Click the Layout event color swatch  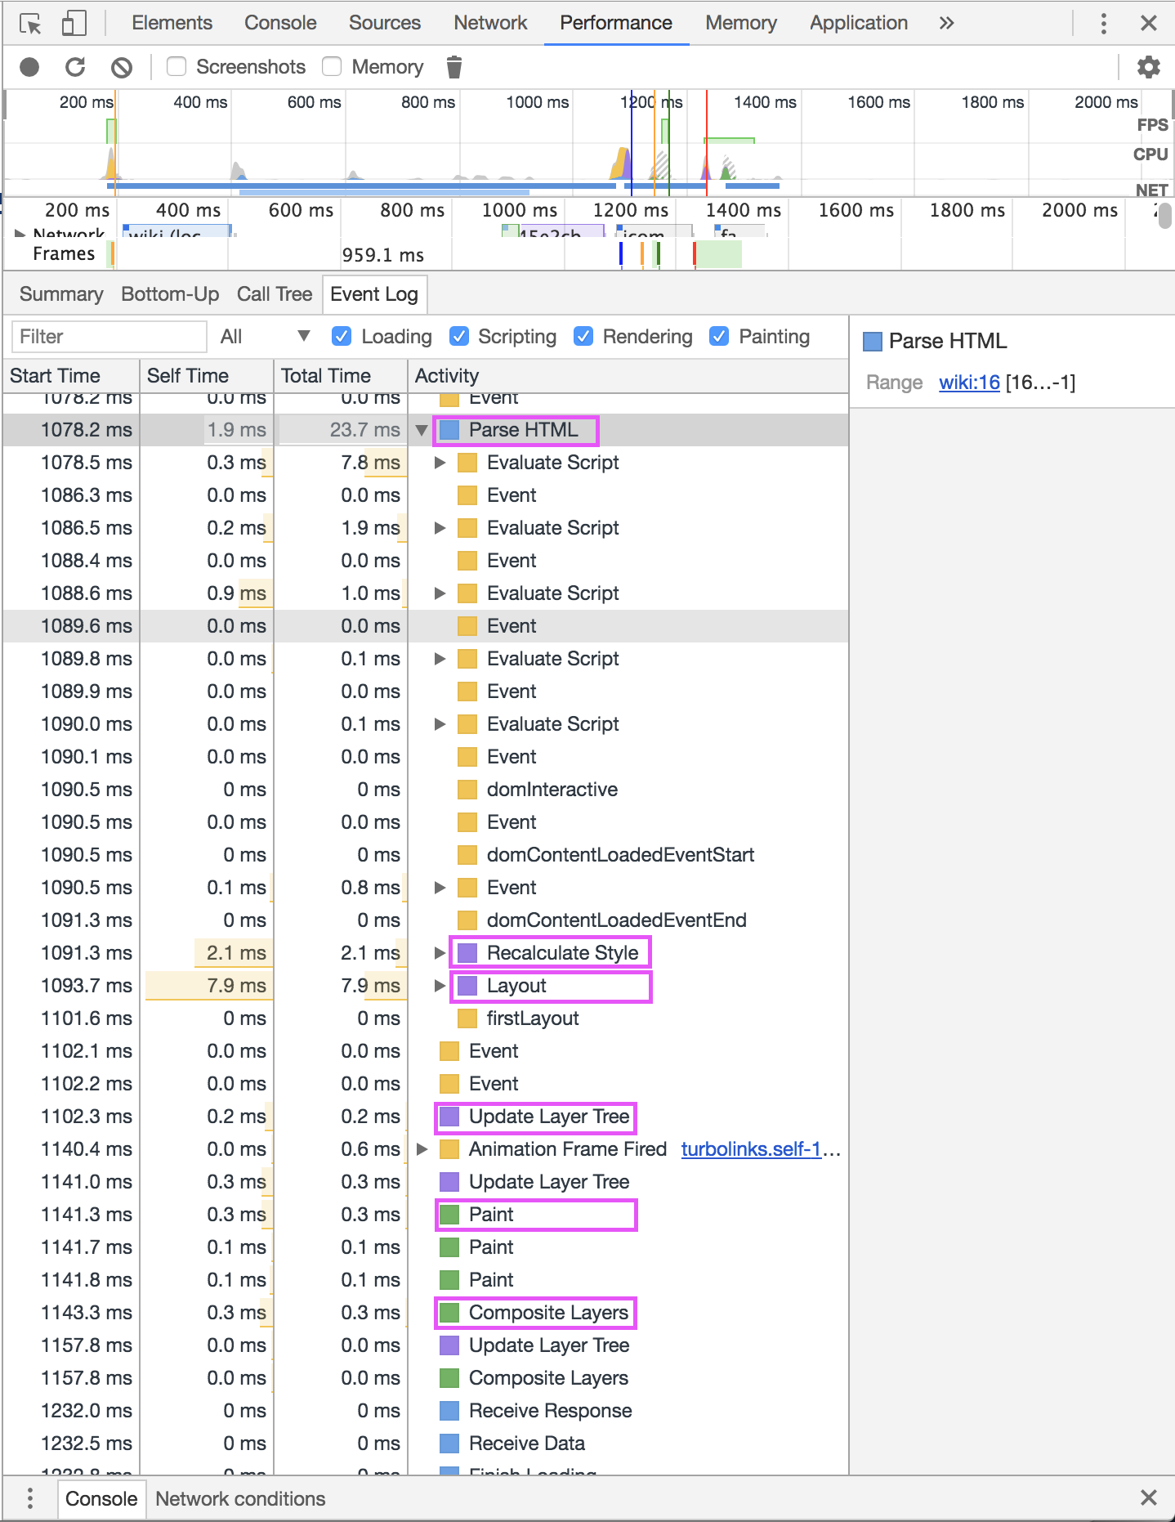467,986
